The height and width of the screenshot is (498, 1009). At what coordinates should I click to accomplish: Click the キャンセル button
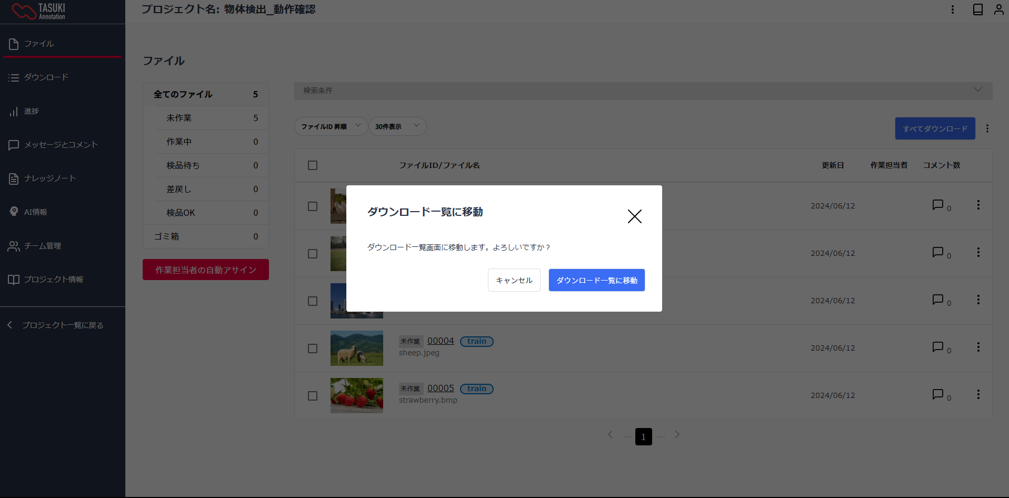pos(514,280)
